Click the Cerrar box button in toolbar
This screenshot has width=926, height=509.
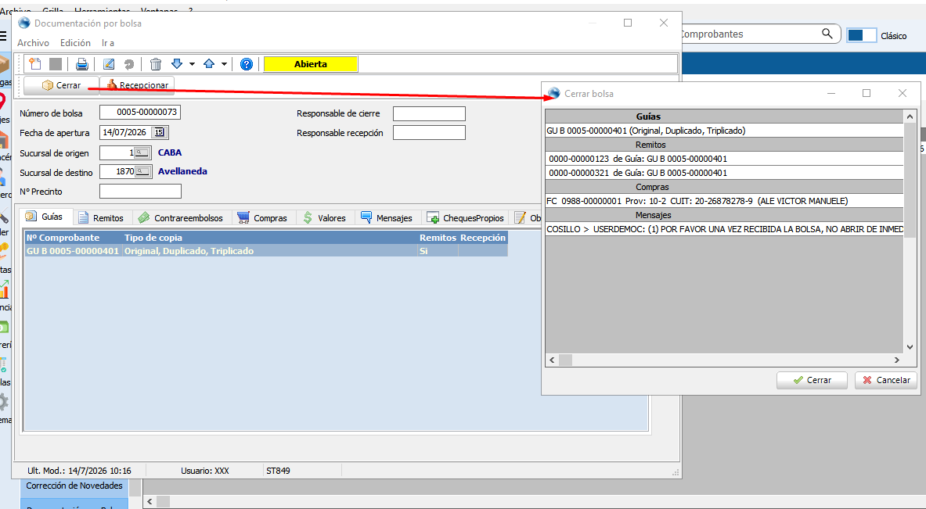point(61,85)
